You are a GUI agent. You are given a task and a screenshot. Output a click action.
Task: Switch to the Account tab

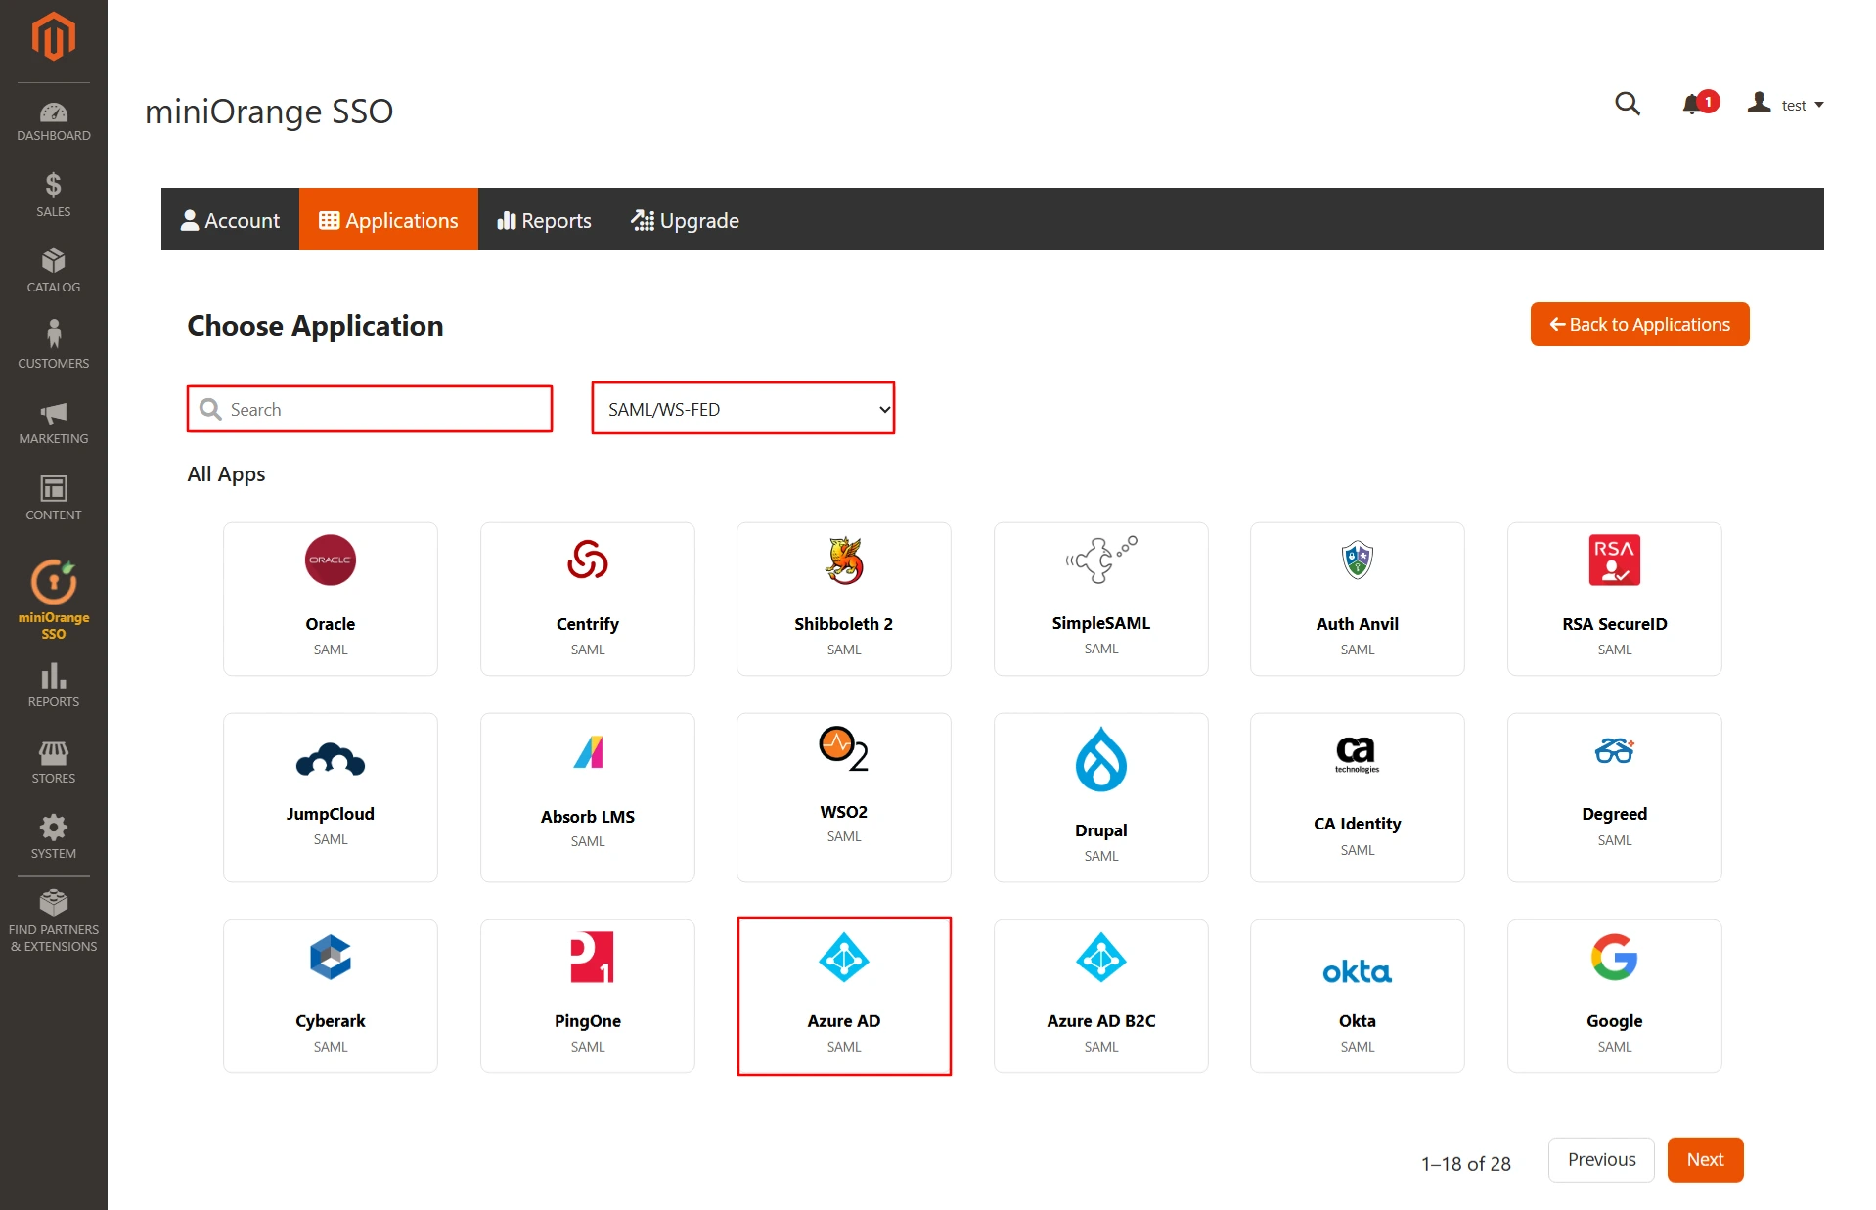point(231,219)
